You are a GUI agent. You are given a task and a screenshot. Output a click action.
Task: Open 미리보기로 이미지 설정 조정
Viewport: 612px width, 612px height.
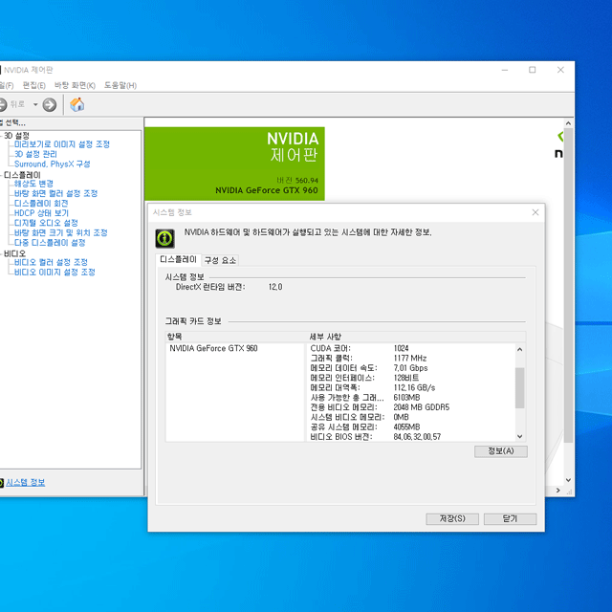click(x=62, y=144)
